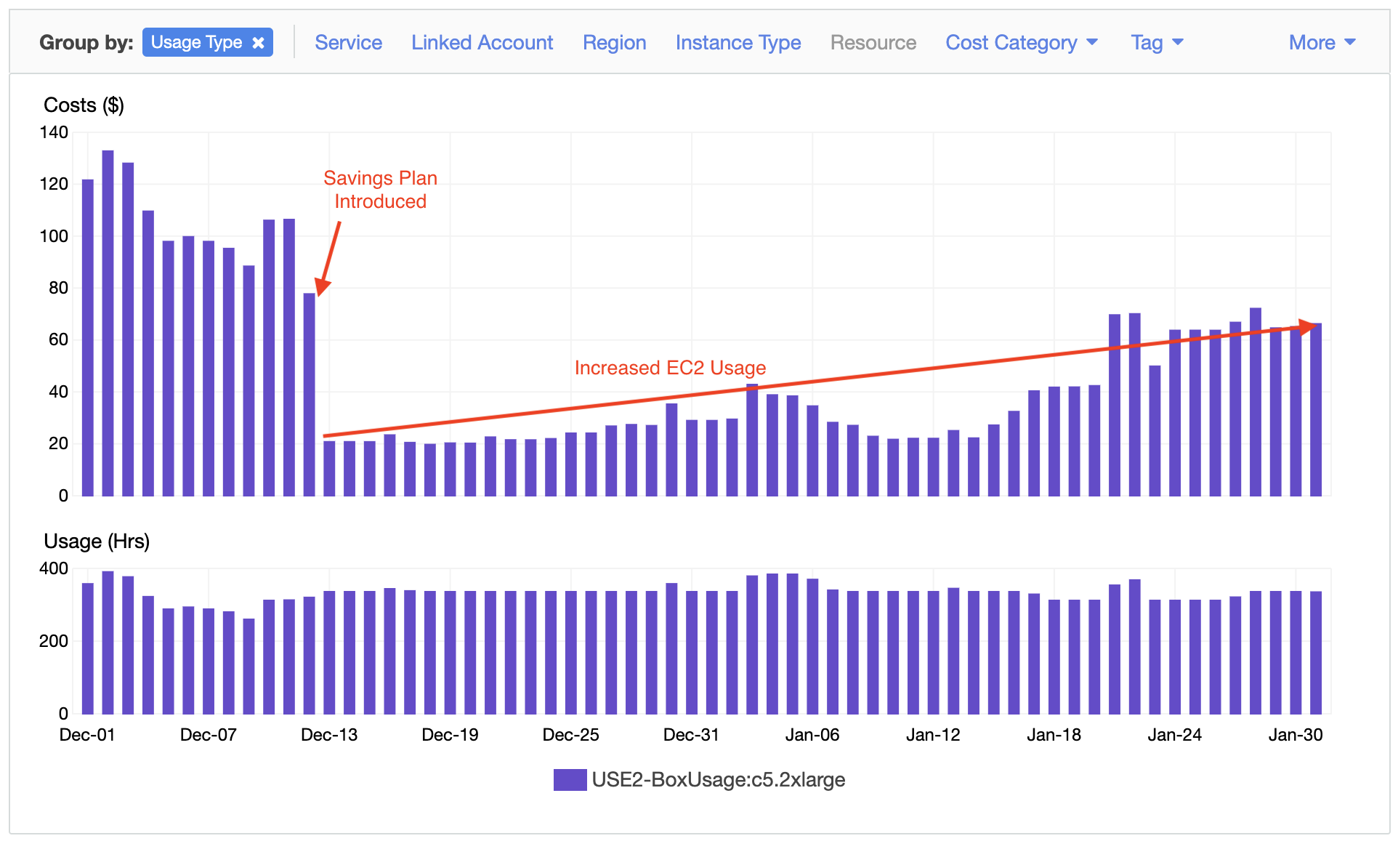
Task: Click the Jan-24 axis label
Action: point(1174,735)
